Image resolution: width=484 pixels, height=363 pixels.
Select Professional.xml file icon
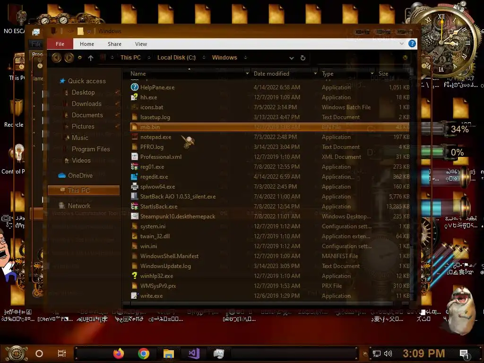(134, 157)
